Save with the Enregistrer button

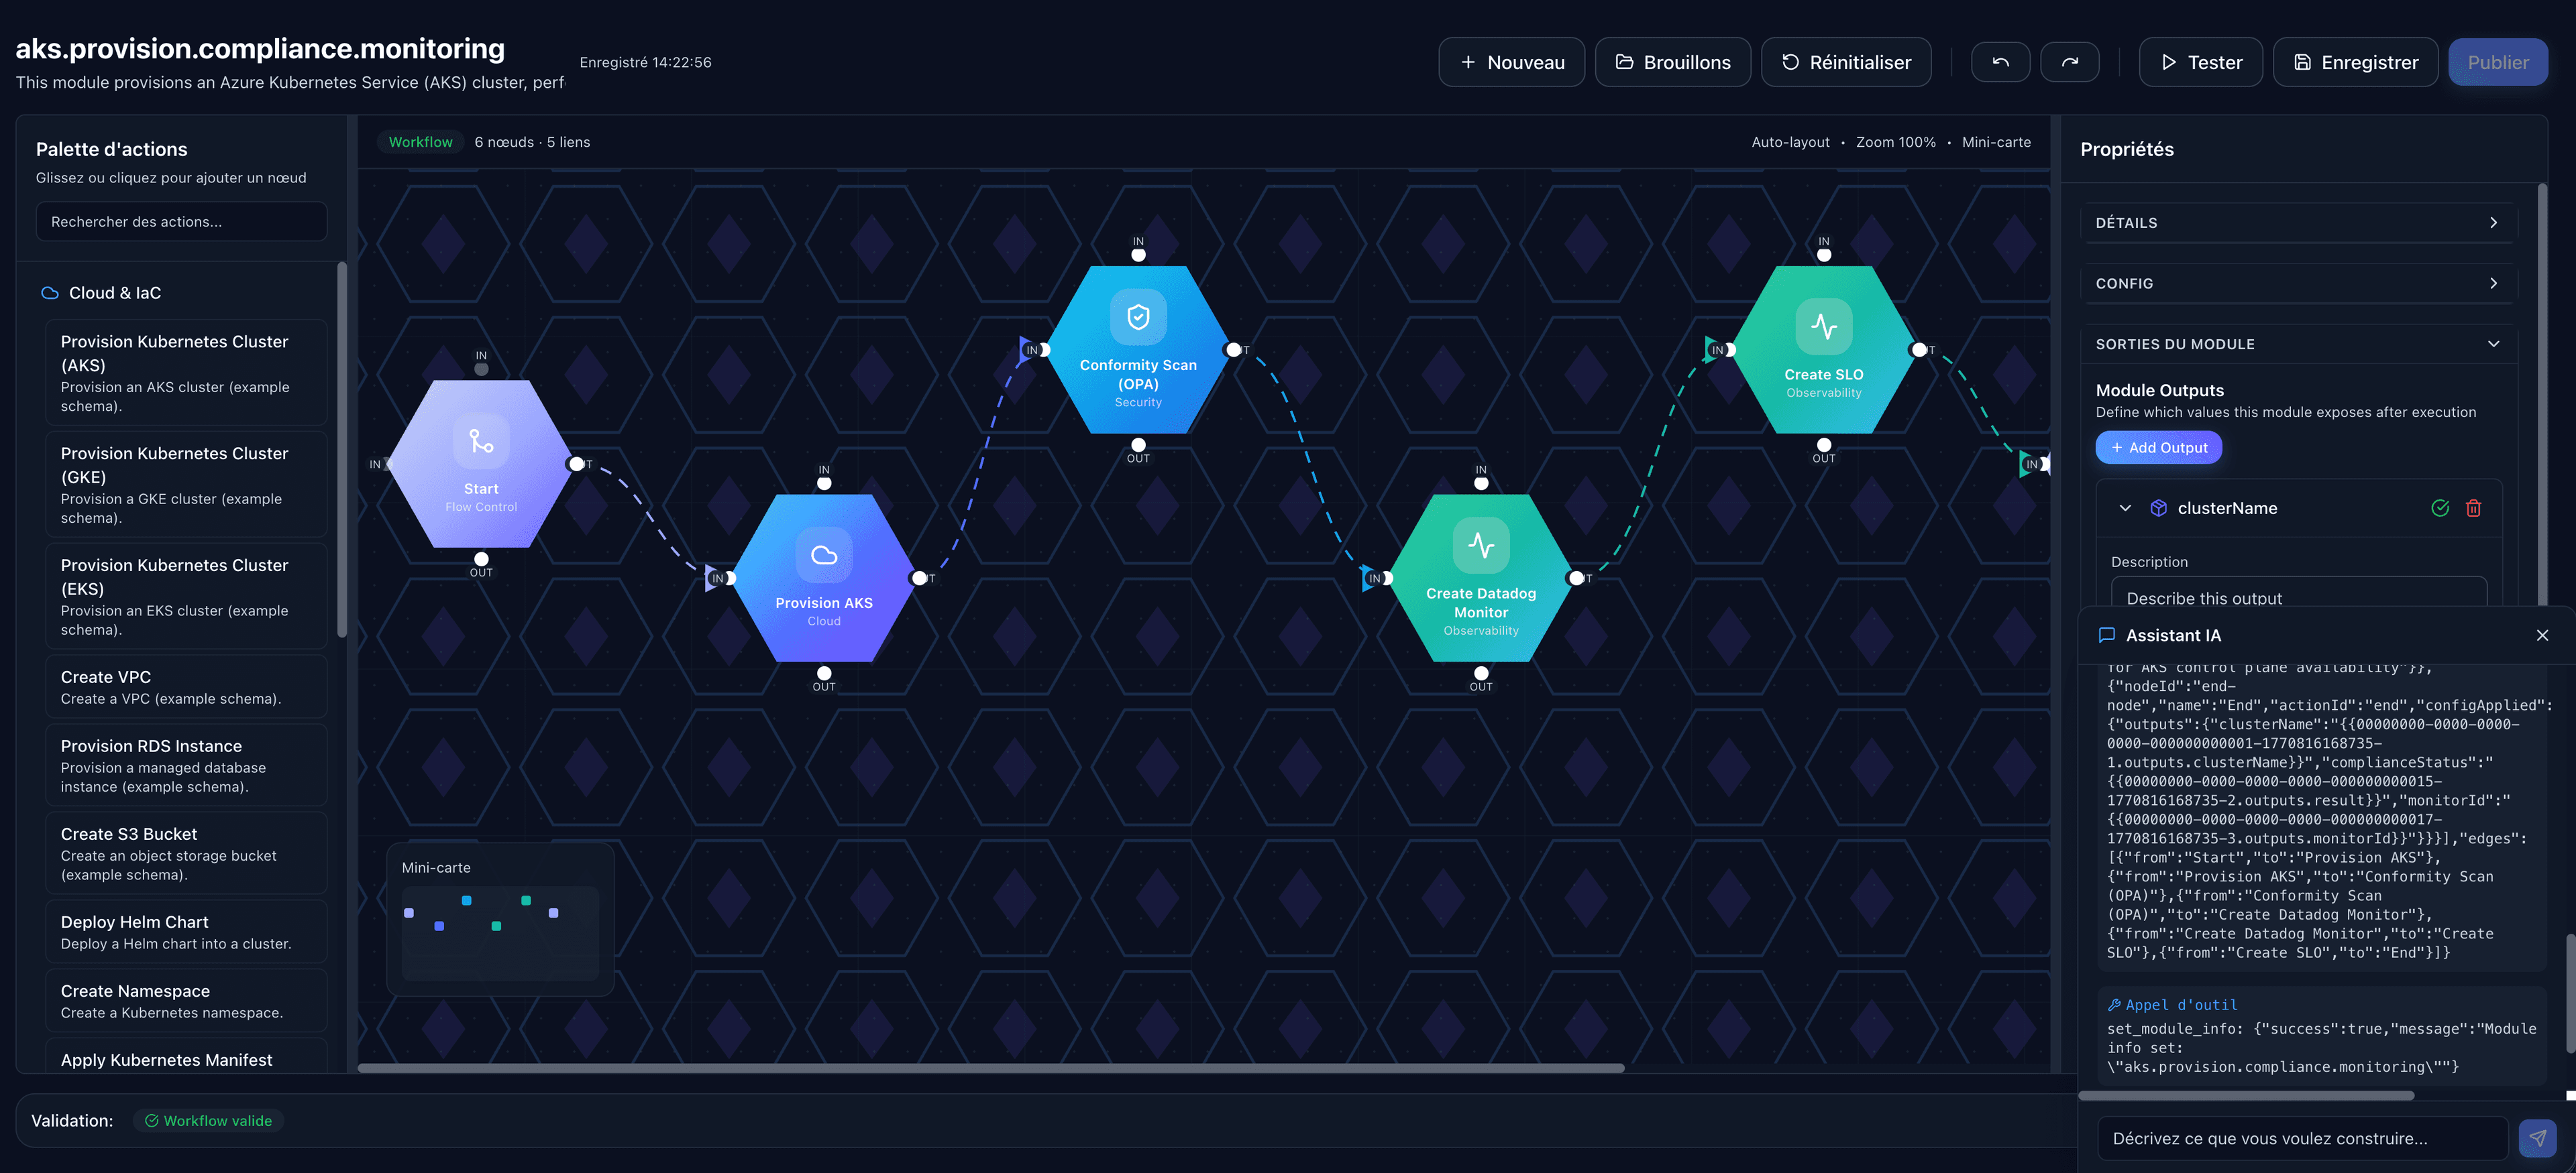[x=2355, y=62]
